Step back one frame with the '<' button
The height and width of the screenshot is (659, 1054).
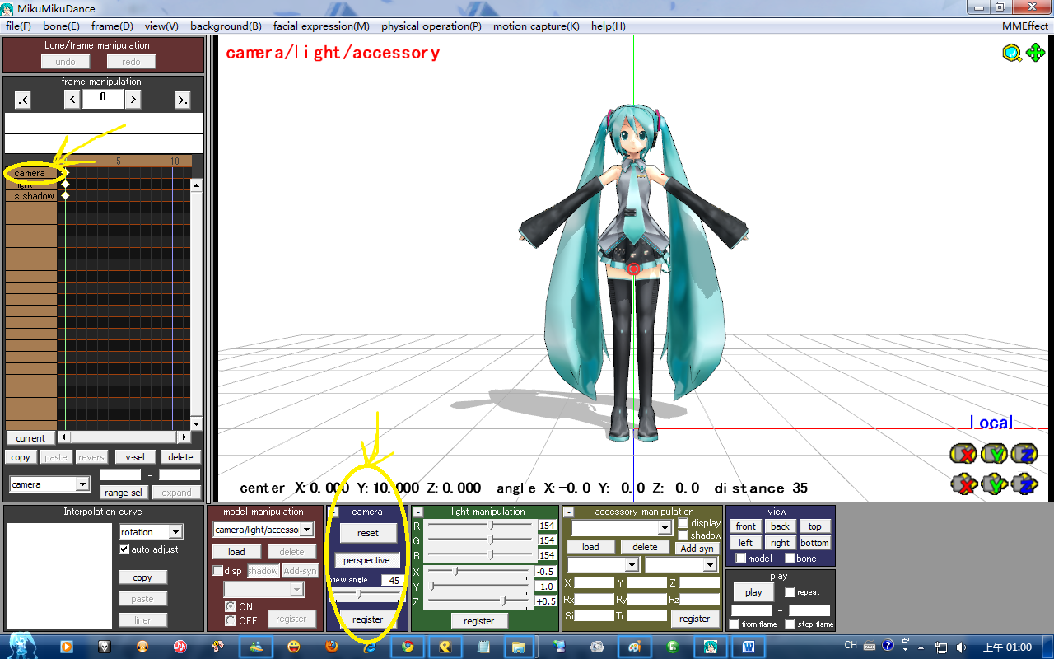(x=72, y=100)
